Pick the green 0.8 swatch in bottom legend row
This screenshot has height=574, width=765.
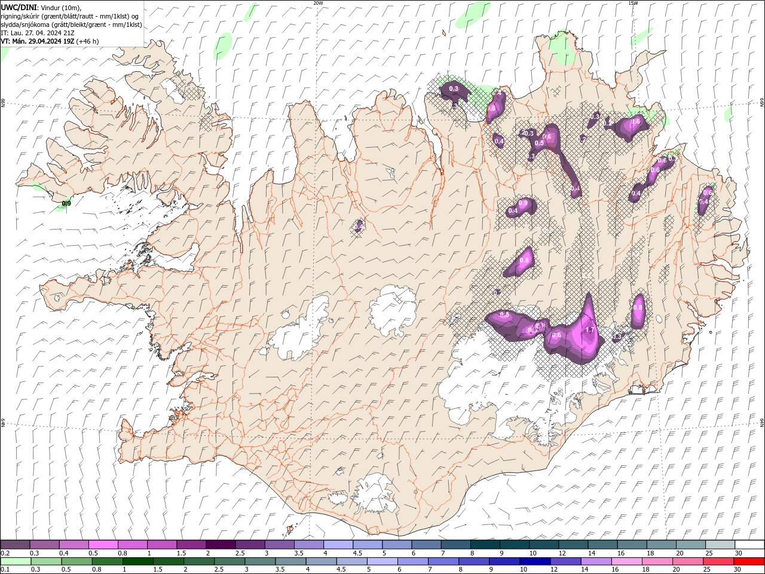coord(107,561)
